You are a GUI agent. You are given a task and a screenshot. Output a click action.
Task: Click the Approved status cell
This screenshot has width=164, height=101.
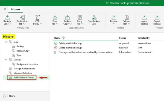coord(124,43)
